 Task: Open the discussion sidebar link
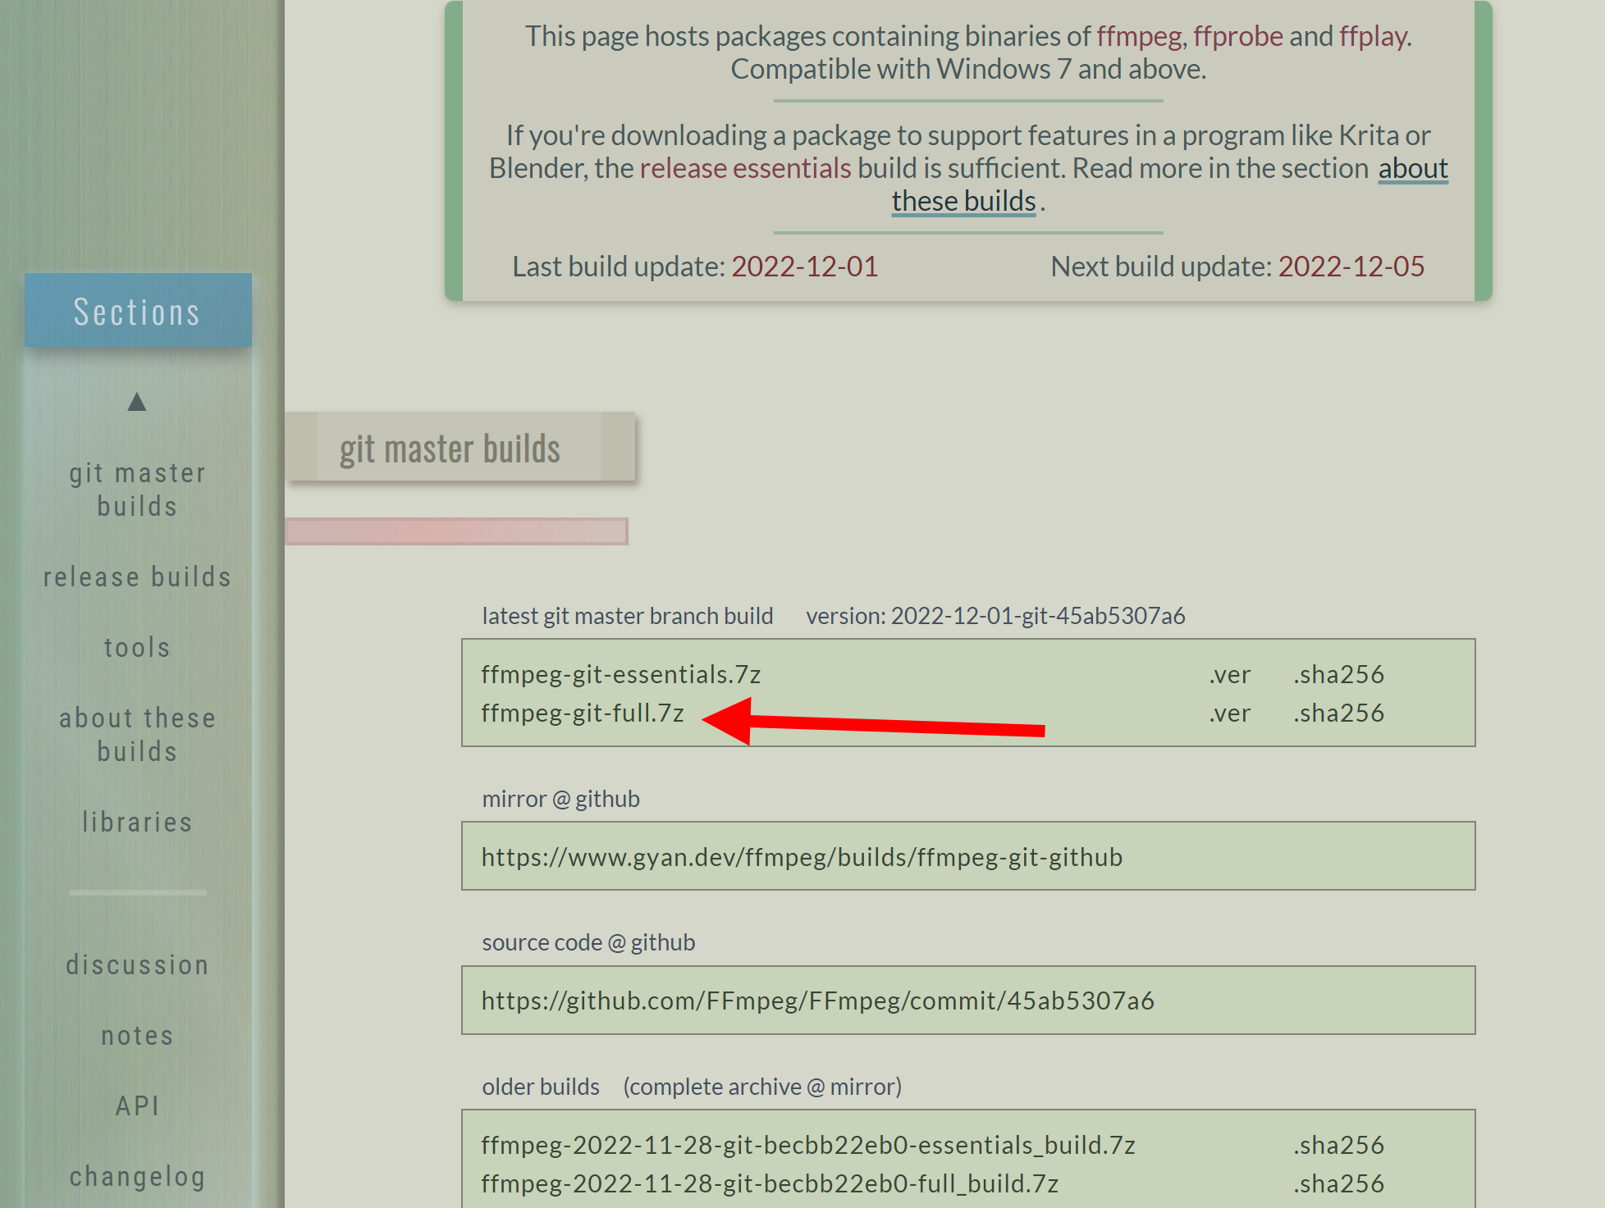tap(137, 964)
